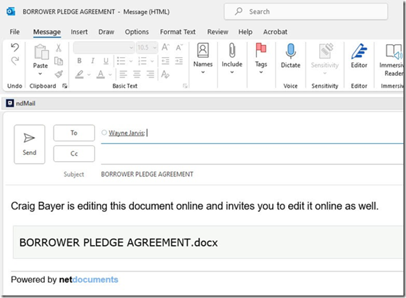Switch to the Insert tab
Screen dimensions: 406x298
[79, 32]
